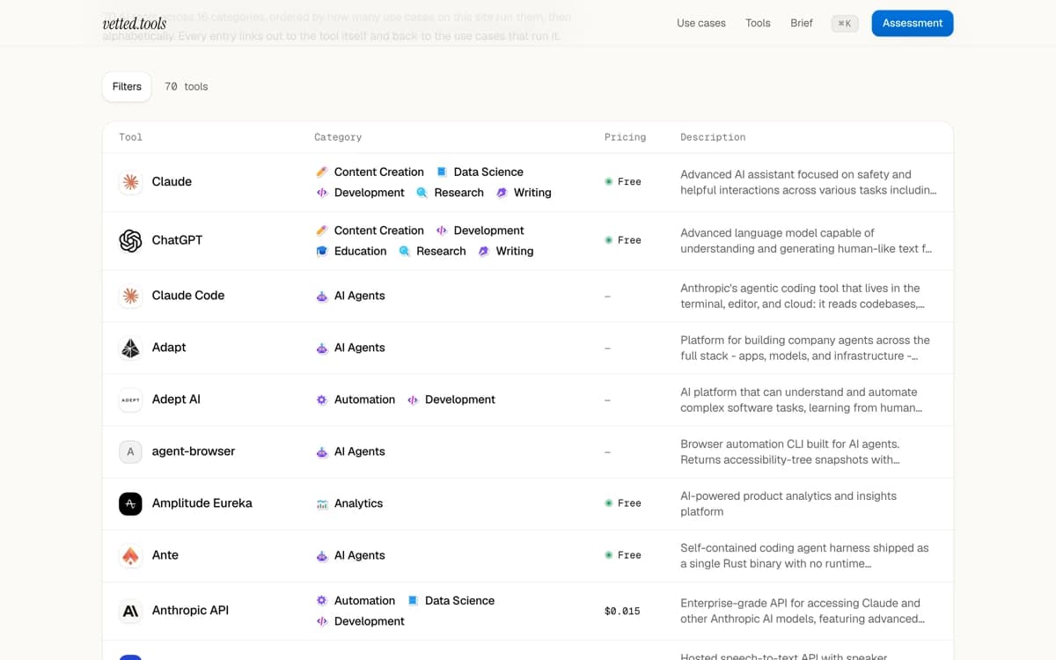Select Claude Code description text
The height and width of the screenshot is (660, 1056).
(802, 296)
